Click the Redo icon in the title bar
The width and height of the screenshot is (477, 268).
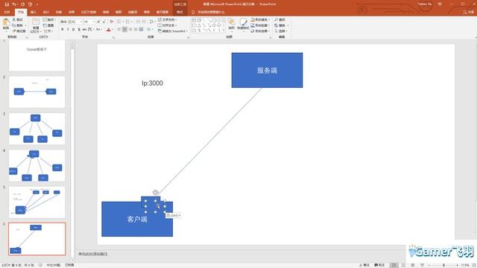(22, 4)
